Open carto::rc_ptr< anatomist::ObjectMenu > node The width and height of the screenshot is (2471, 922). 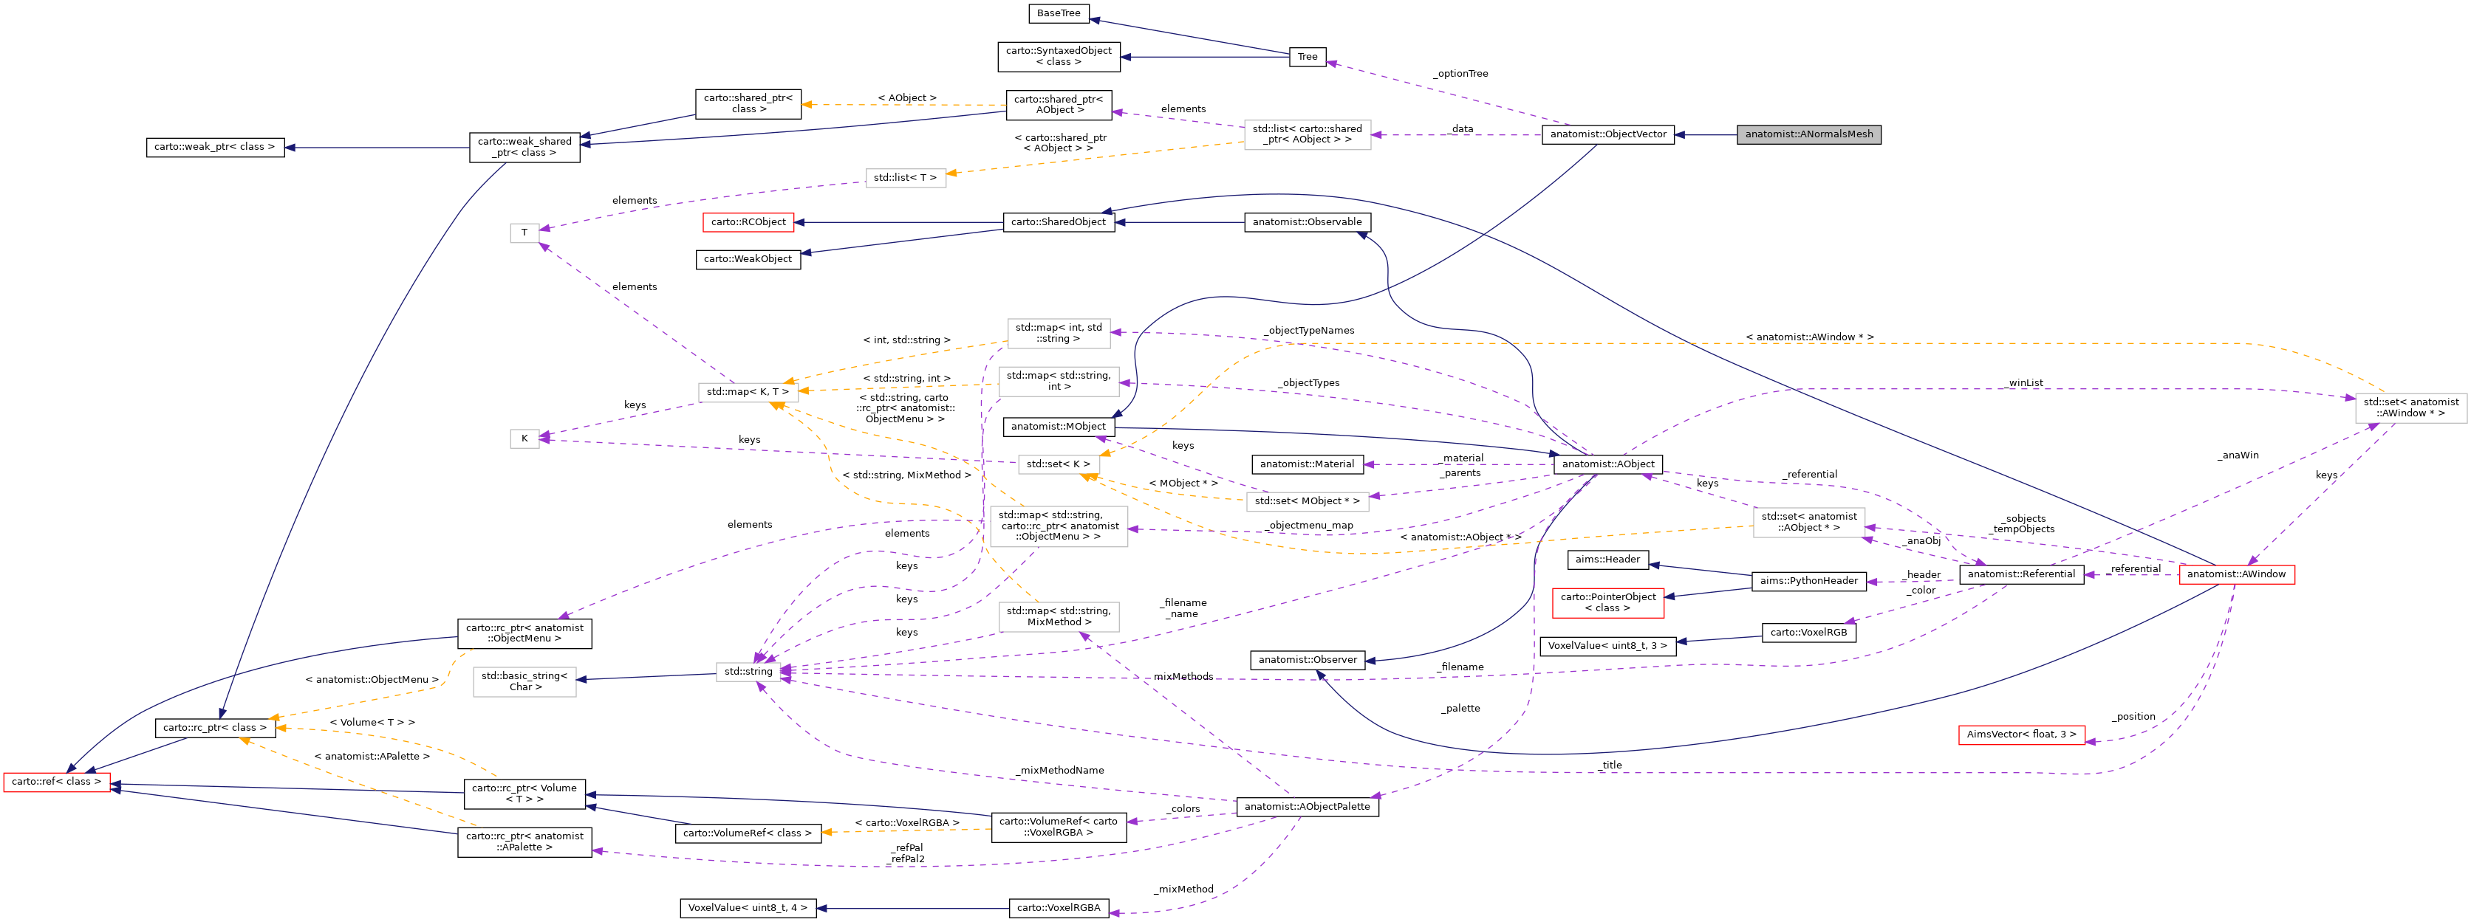pyautogui.click(x=524, y=633)
